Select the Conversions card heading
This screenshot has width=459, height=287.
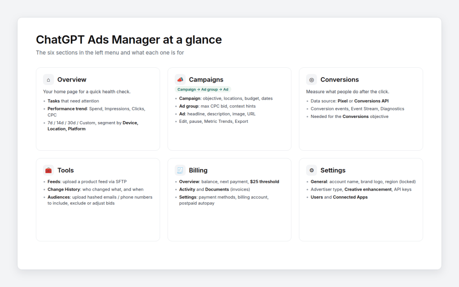coord(340,80)
